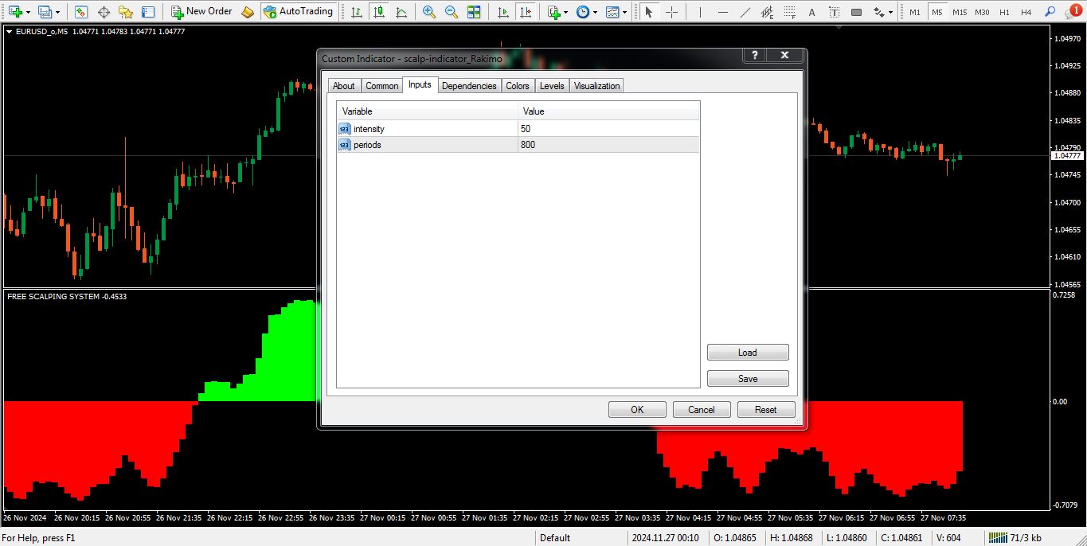Click the Reset button
This screenshot has height=546, width=1087.
765,410
